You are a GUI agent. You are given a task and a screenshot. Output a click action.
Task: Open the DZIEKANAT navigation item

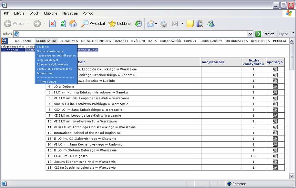pos(24,41)
